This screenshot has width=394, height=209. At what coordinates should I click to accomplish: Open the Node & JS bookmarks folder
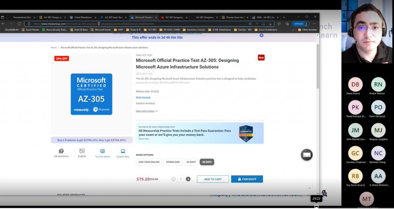click(134, 30)
